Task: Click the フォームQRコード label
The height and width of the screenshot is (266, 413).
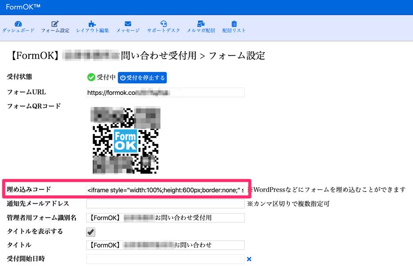Action: pos(34,106)
